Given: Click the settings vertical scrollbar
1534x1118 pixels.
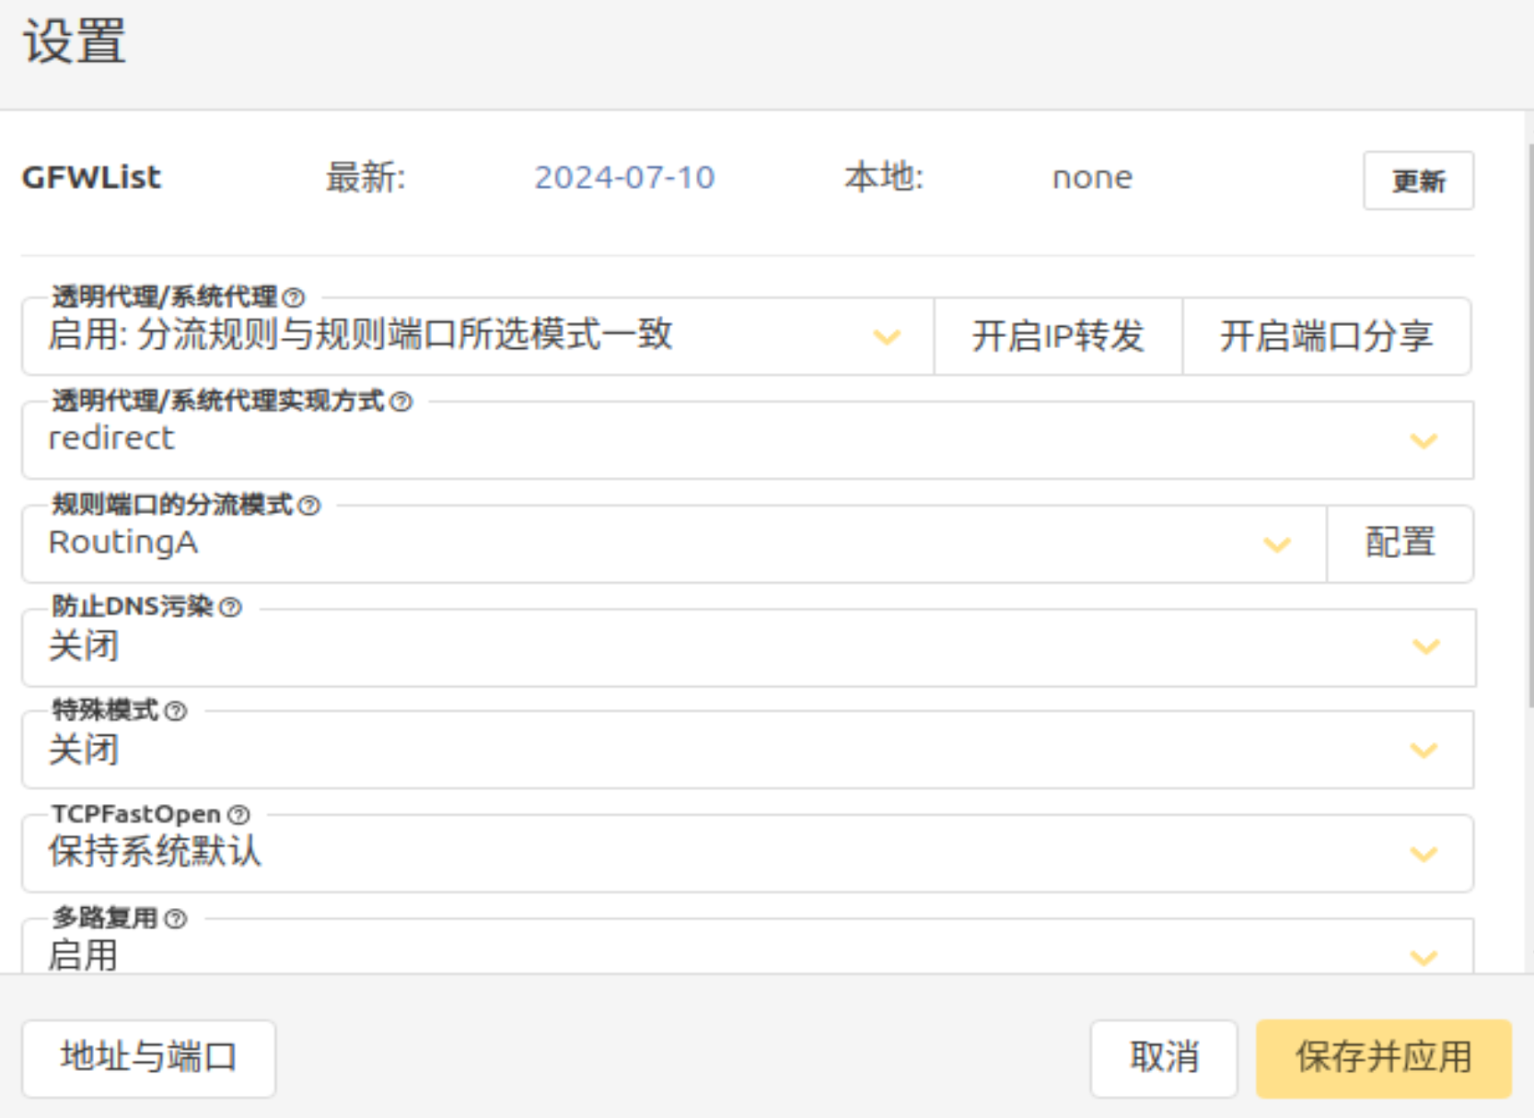Looking at the screenshot, I should coord(1530,424).
